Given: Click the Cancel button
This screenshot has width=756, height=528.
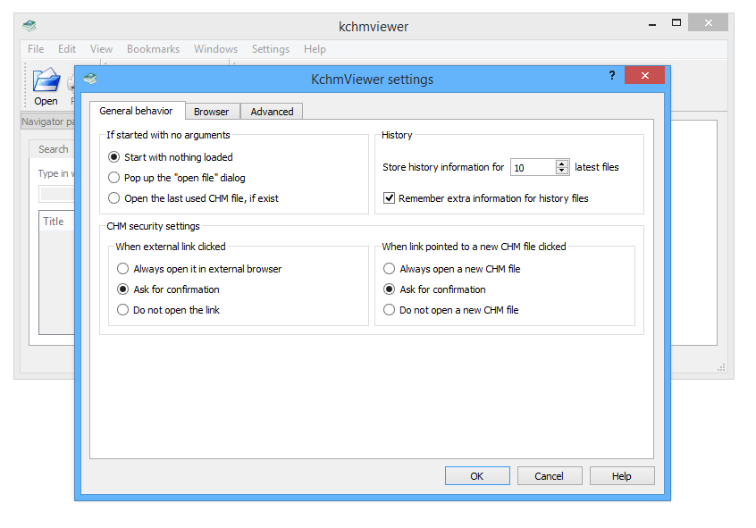Looking at the screenshot, I should [549, 476].
